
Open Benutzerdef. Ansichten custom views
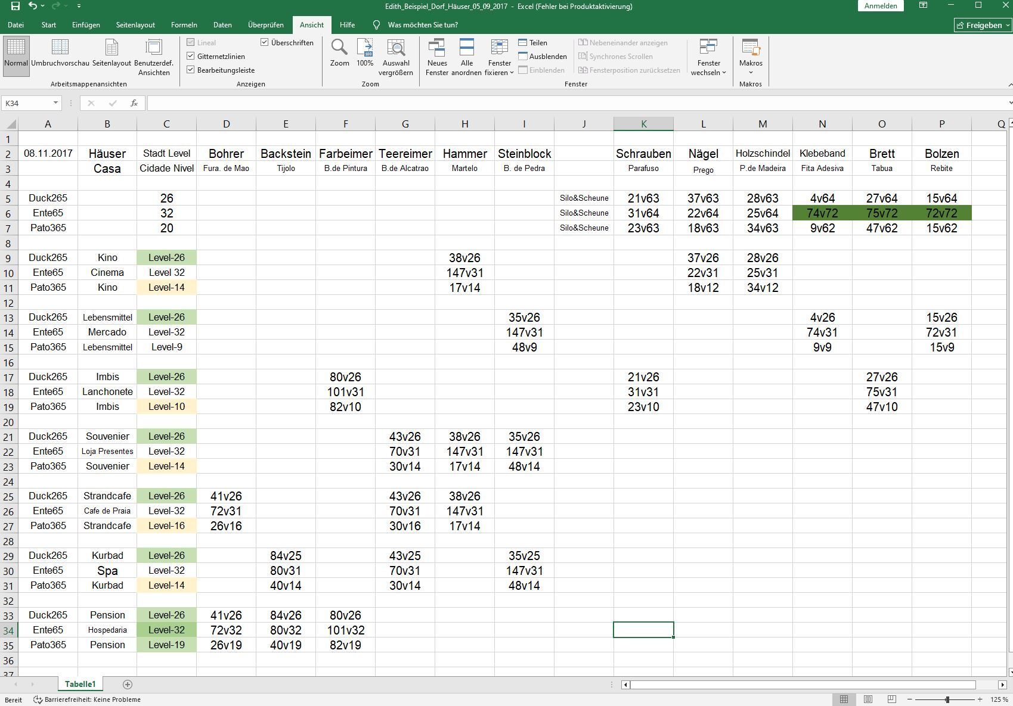(154, 57)
